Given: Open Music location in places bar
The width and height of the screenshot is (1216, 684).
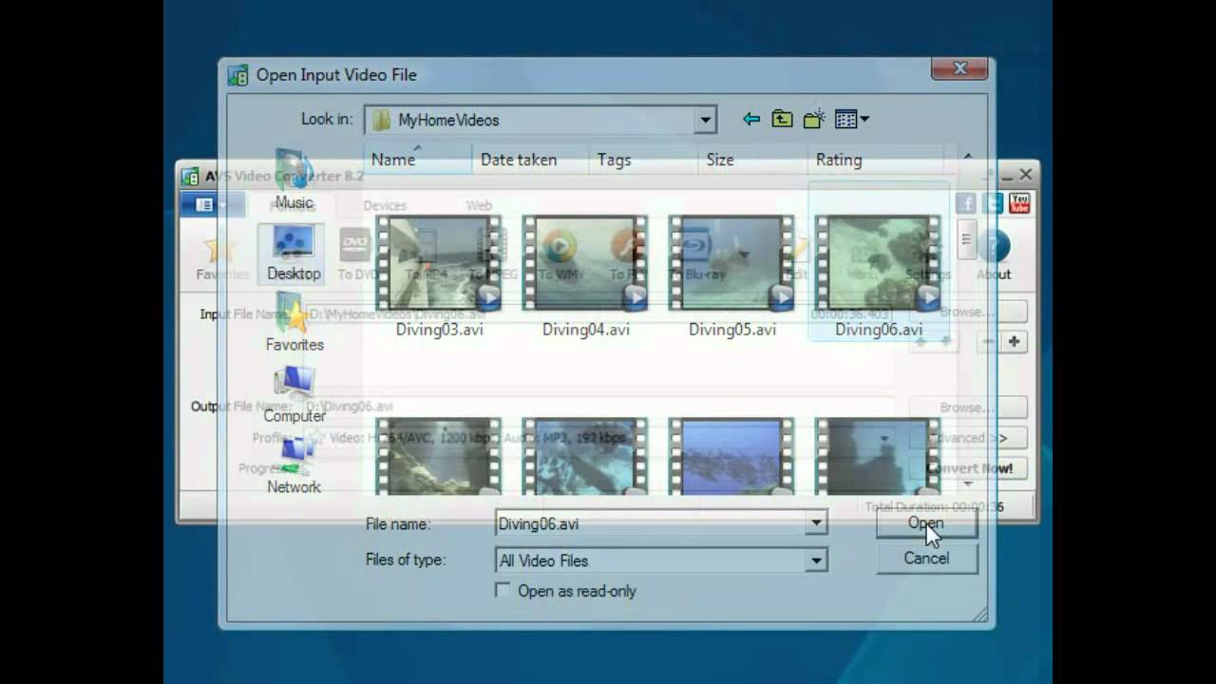Looking at the screenshot, I should coord(294,180).
